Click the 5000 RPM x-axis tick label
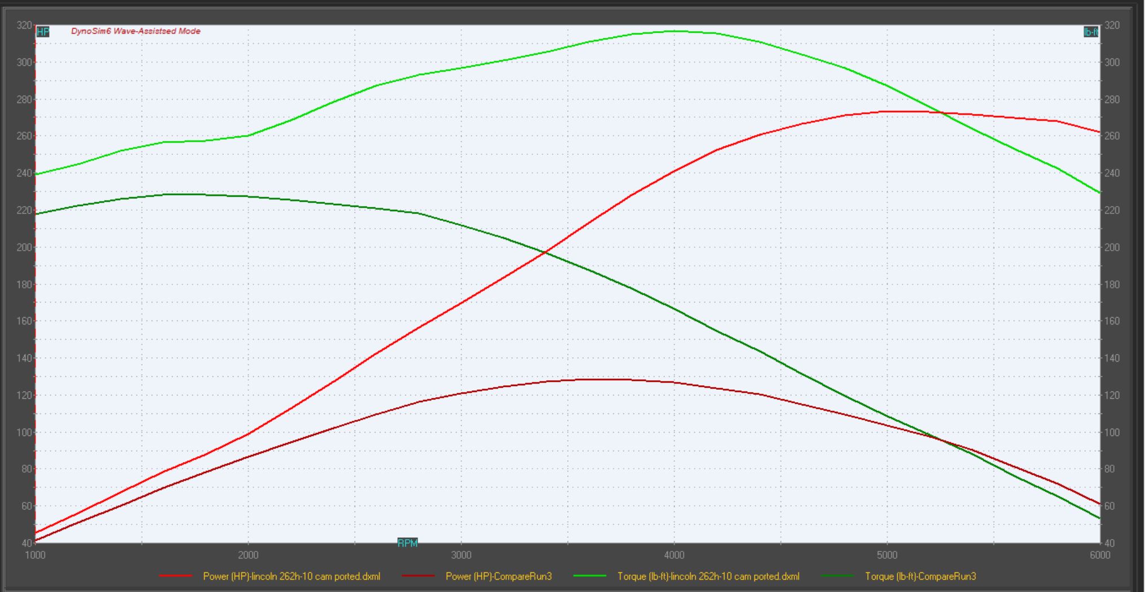The height and width of the screenshot is (592, 1145). [887, 555]
